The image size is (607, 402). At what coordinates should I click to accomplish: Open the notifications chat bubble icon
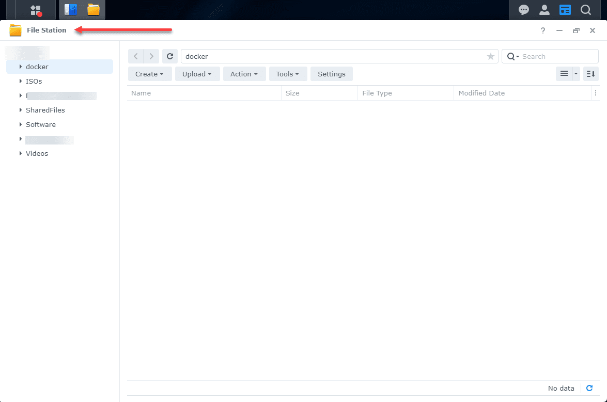[x=523, y=10]
